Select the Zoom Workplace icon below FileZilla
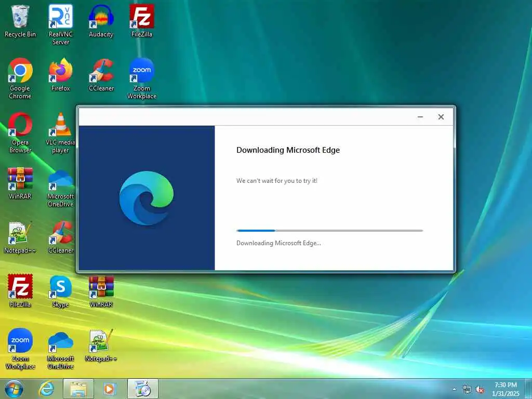Screen dimensions: 532x399 tap(142, 79)
